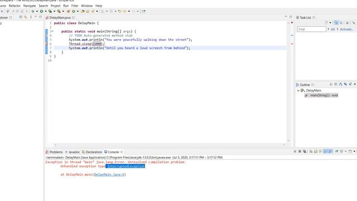The width and height of the screenshot is (357, 201).
Task: Click the Find field in Task List
Action: tap(311, 29)
